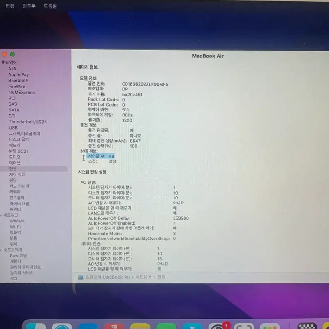Select PCI in the sidebar

[12, 98]
